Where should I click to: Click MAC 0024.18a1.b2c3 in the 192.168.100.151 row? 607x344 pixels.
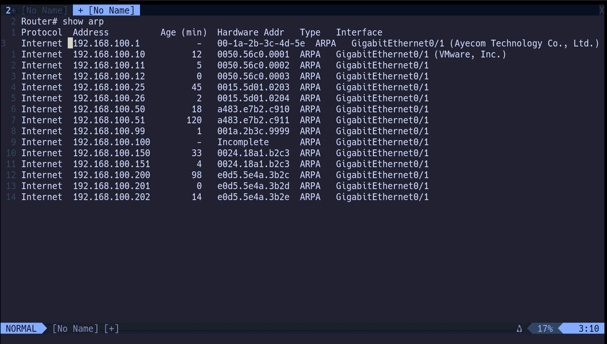(254, 164)
